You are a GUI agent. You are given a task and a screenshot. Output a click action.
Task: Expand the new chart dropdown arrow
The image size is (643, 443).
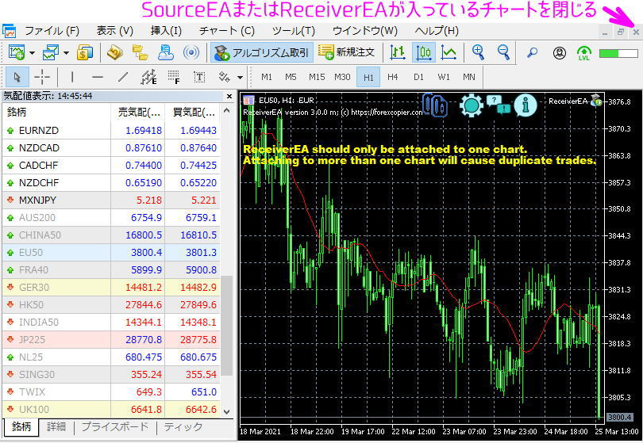coord(32,53)
